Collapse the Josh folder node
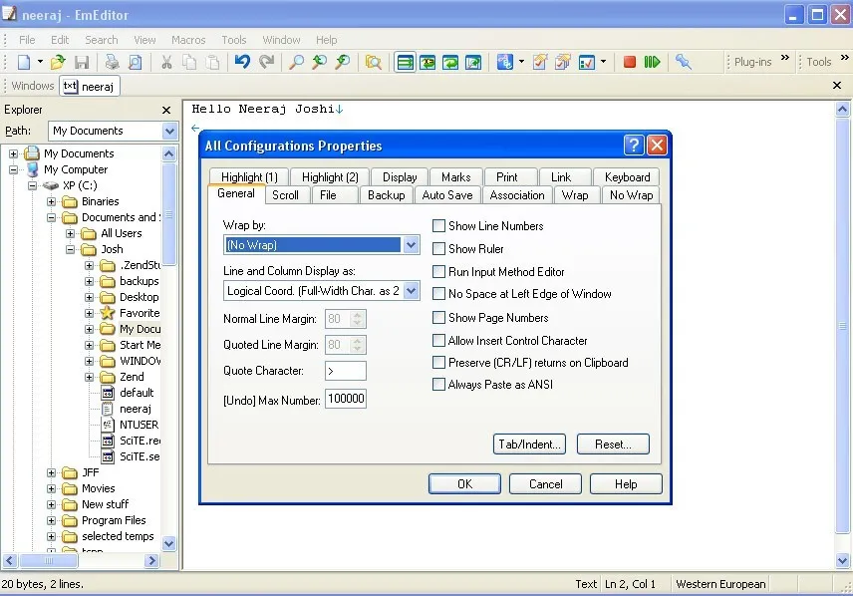This screenshot has height=596, width=853. point(70,250)
